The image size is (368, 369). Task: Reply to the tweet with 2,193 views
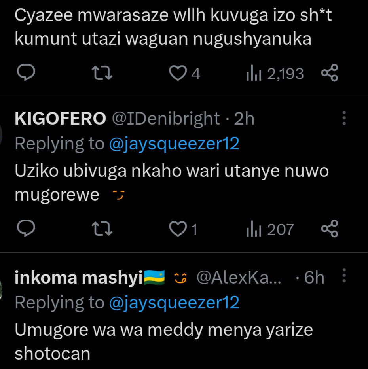[x=27, y=73]
